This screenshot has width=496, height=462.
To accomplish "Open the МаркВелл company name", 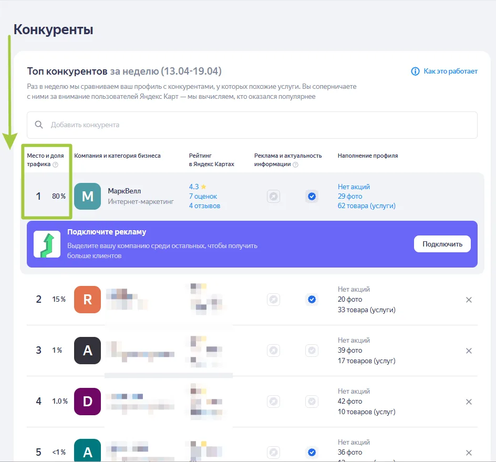I will [125, 191].
